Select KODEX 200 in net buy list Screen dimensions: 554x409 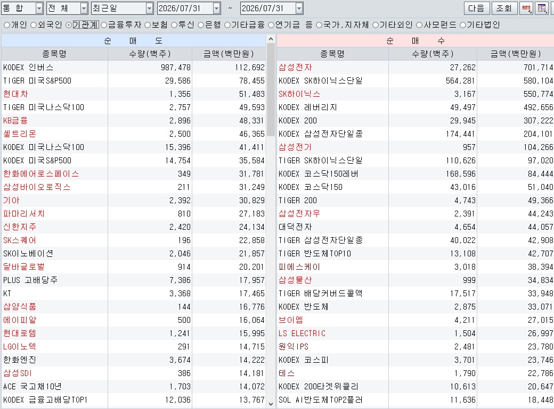[x=415, y=121]
